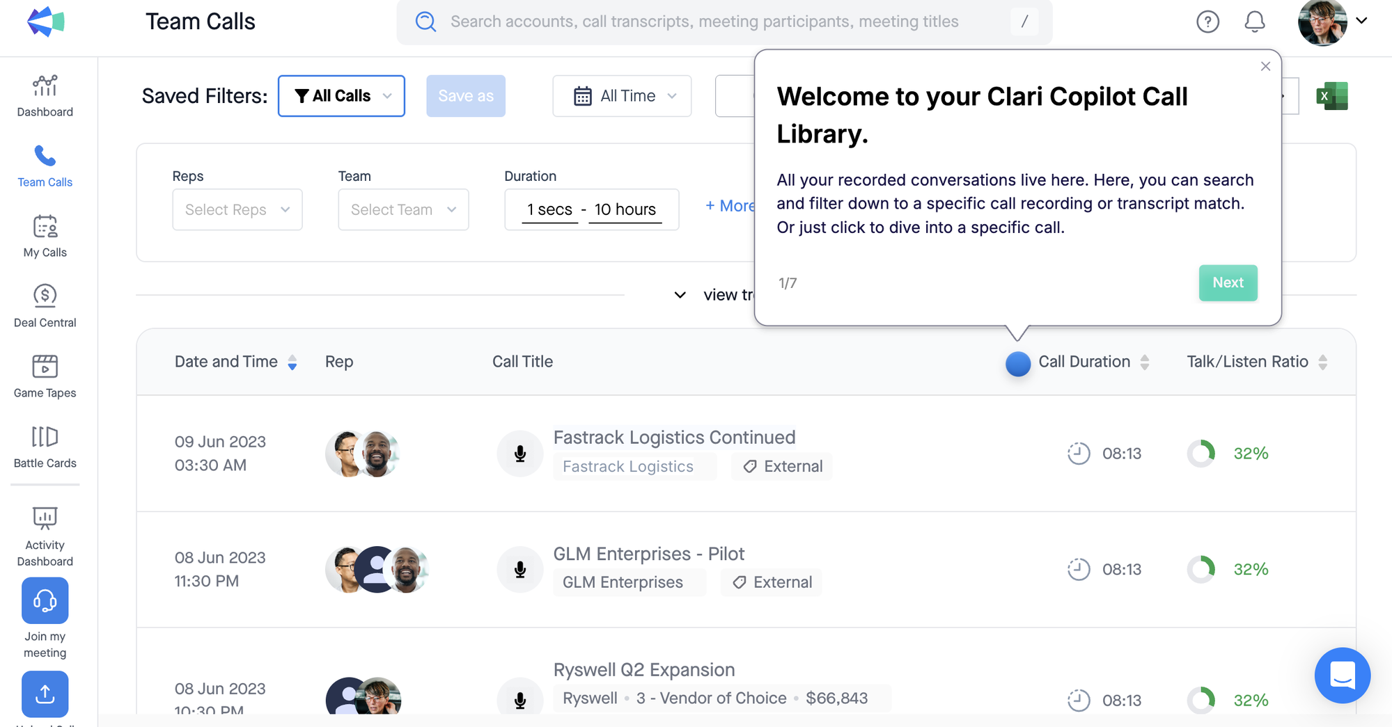The height and width of the screenshot is (727, 1392).
Task: Click Next in the welcome tour
Action: point(1228,282)
